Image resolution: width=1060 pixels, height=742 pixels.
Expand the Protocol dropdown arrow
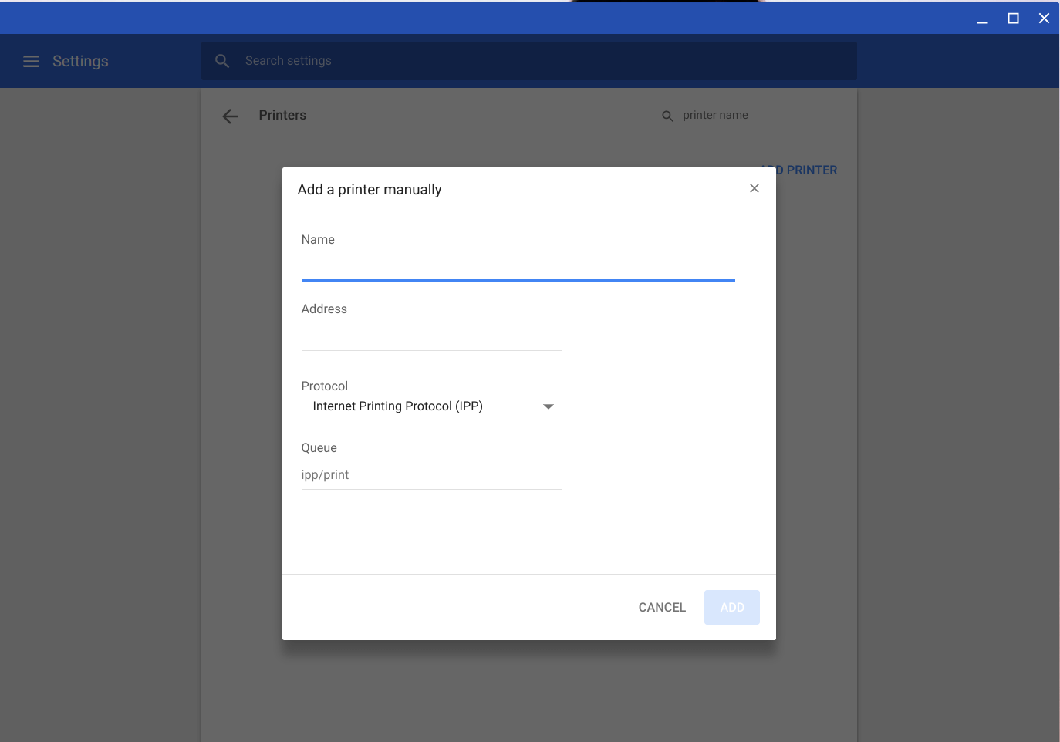click(x=549, y=406)
